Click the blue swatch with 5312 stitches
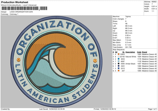This screenshot has height=111, width=158. pyautogui.click(x=118, y=68)
